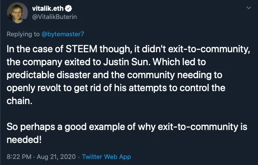The height and width of the screenshot is (165, 258).
Task: Click 'Justin Sun' in the tweet text
Action: [127, 62]
